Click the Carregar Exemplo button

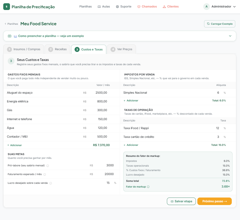pos(220,24)
